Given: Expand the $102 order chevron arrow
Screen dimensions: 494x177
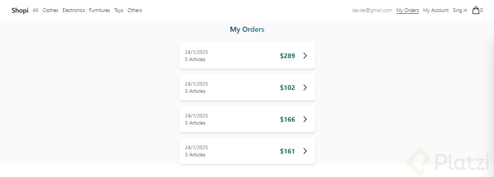Looking at the screenshot, I should tap(305, 87).
